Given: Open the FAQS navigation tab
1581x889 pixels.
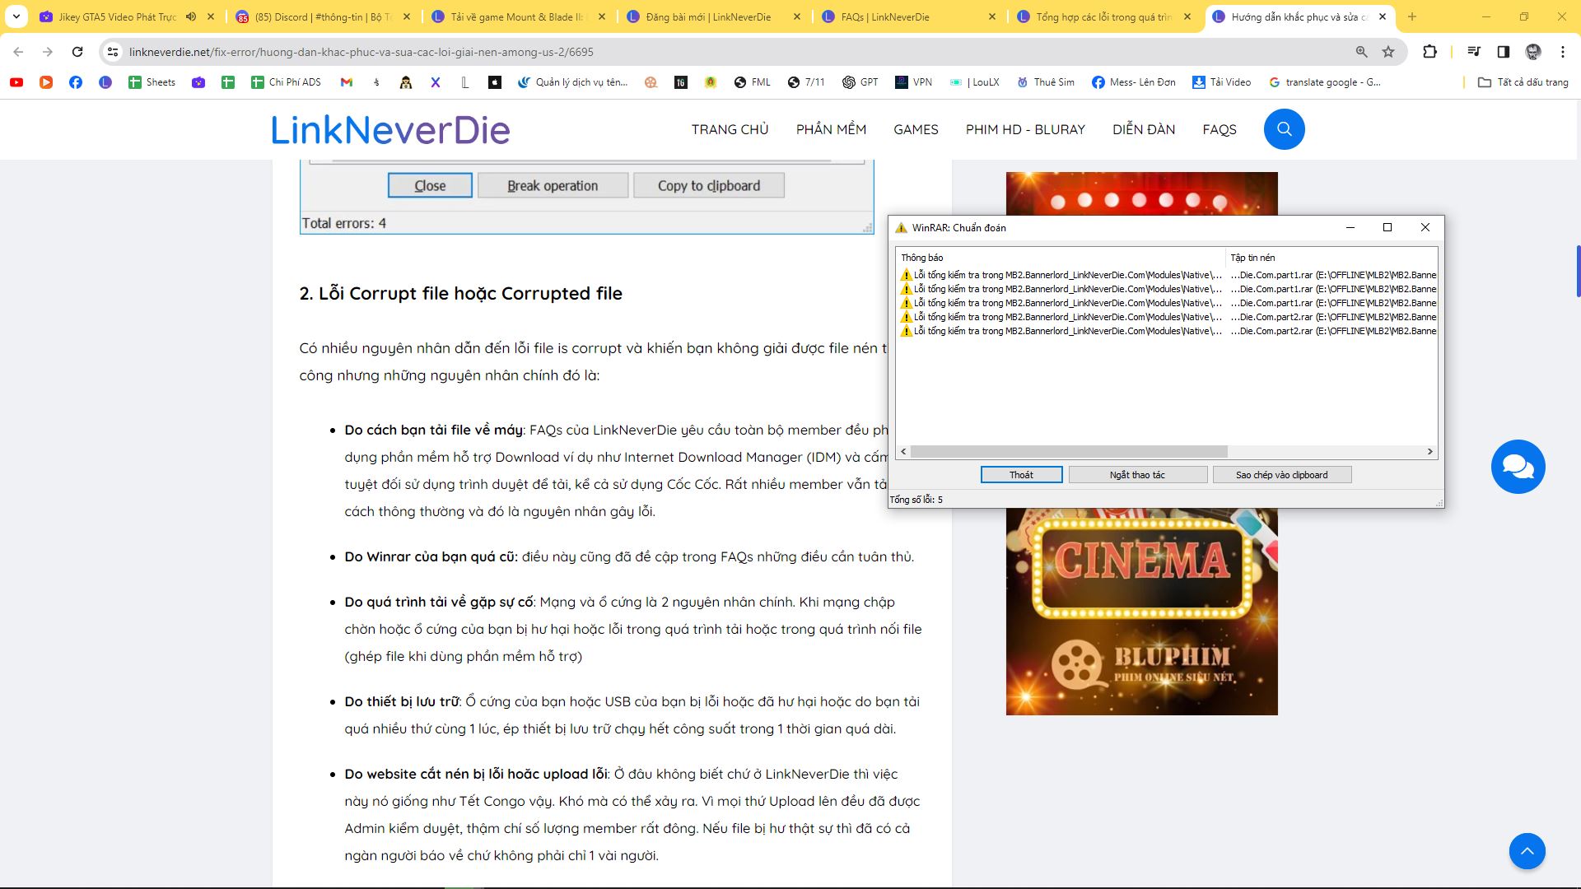Looking at the screenshot, I should tap(1220, 129).
